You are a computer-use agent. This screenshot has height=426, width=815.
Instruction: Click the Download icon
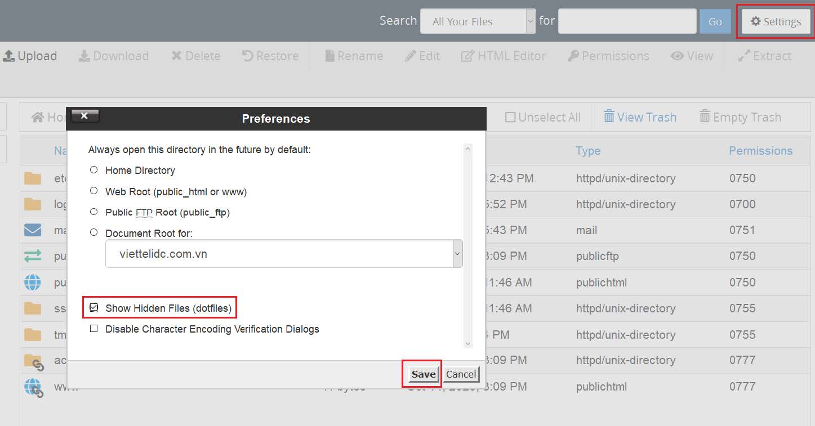pyautogui.click(x=114, y=56)
